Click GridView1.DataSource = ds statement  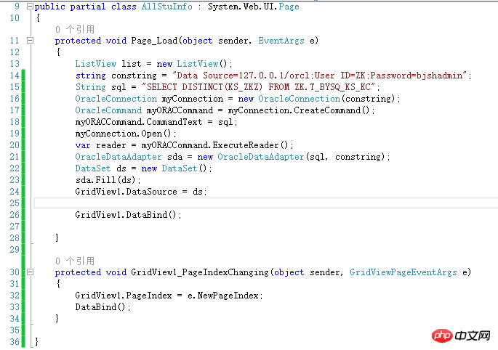tap(141, 192)
